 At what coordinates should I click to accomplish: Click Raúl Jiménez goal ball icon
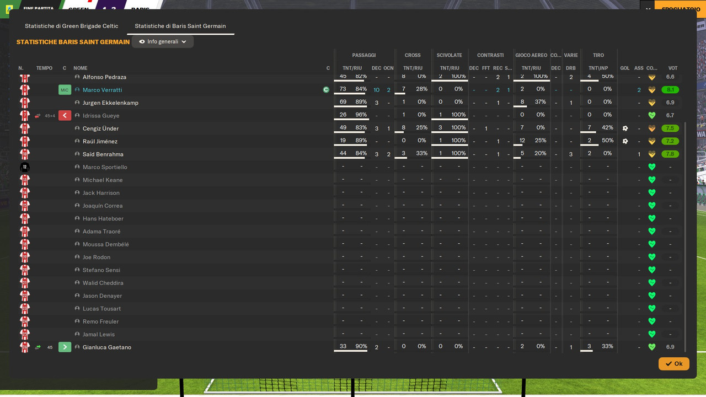625,141
